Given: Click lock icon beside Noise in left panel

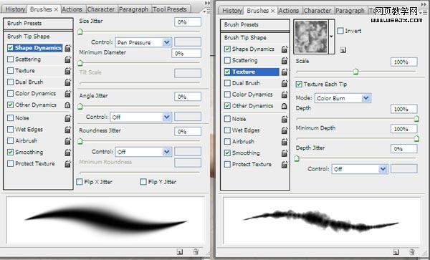Looking at the screenshot, I should click(x=68, y=118).
